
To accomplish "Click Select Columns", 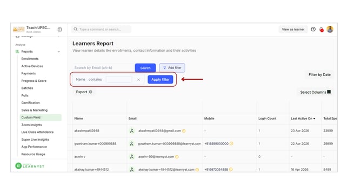I will (x=315, y=92).
